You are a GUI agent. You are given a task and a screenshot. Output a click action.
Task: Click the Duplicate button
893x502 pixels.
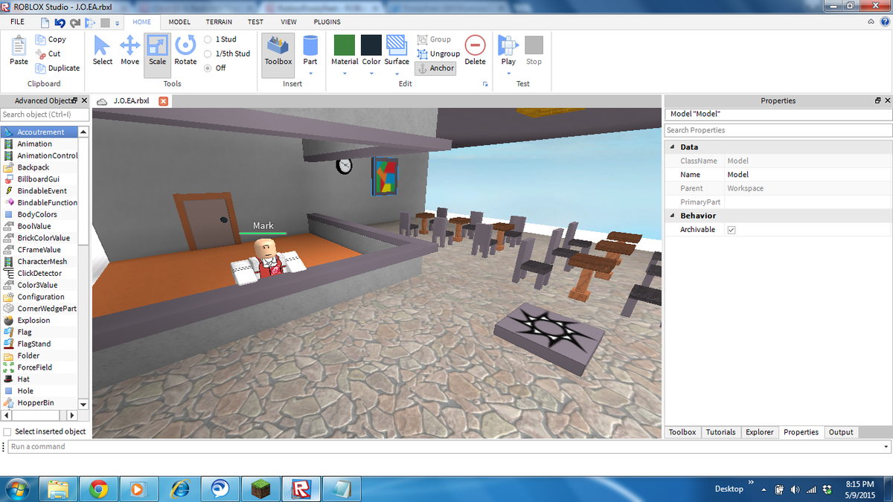(x=57, y=68)
